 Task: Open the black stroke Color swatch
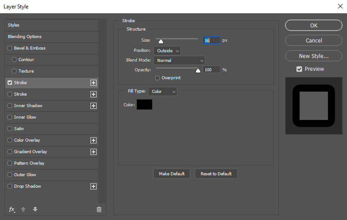coord(144,104)
